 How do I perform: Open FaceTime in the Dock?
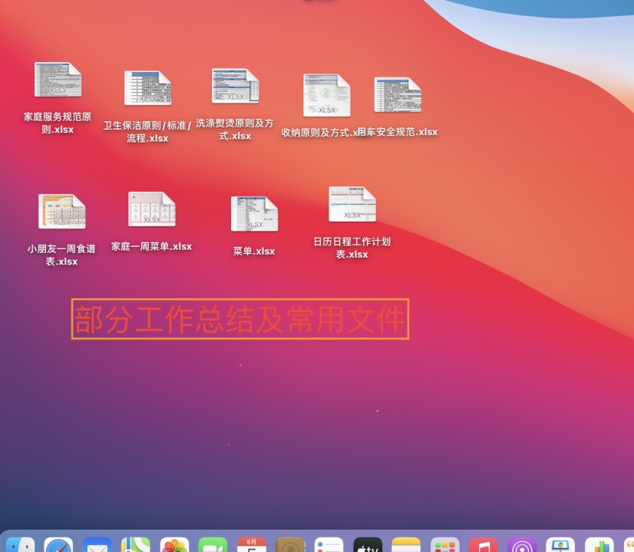(213, 544)
